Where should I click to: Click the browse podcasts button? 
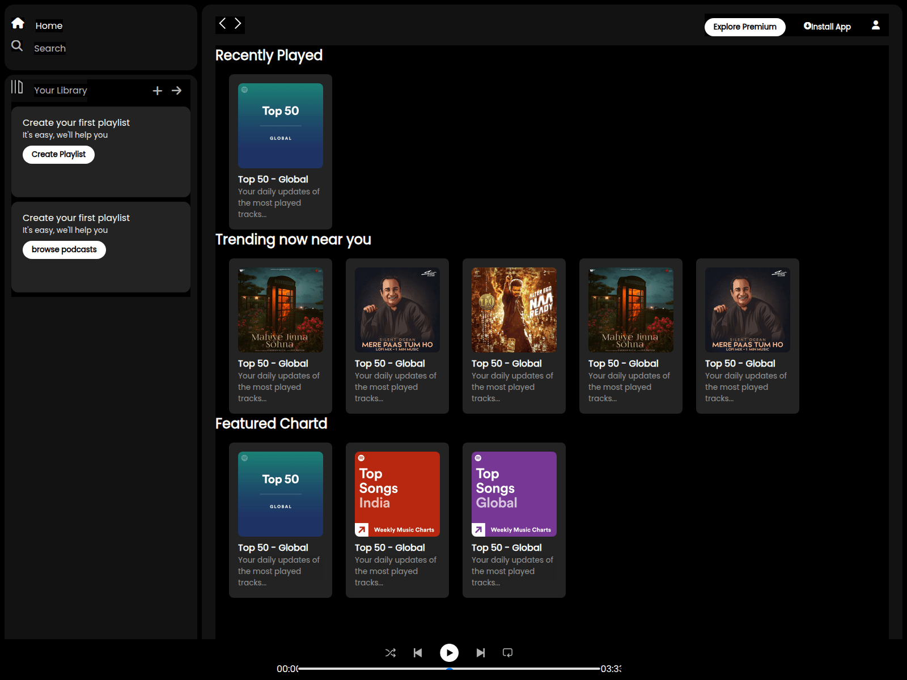click(64, 249)
